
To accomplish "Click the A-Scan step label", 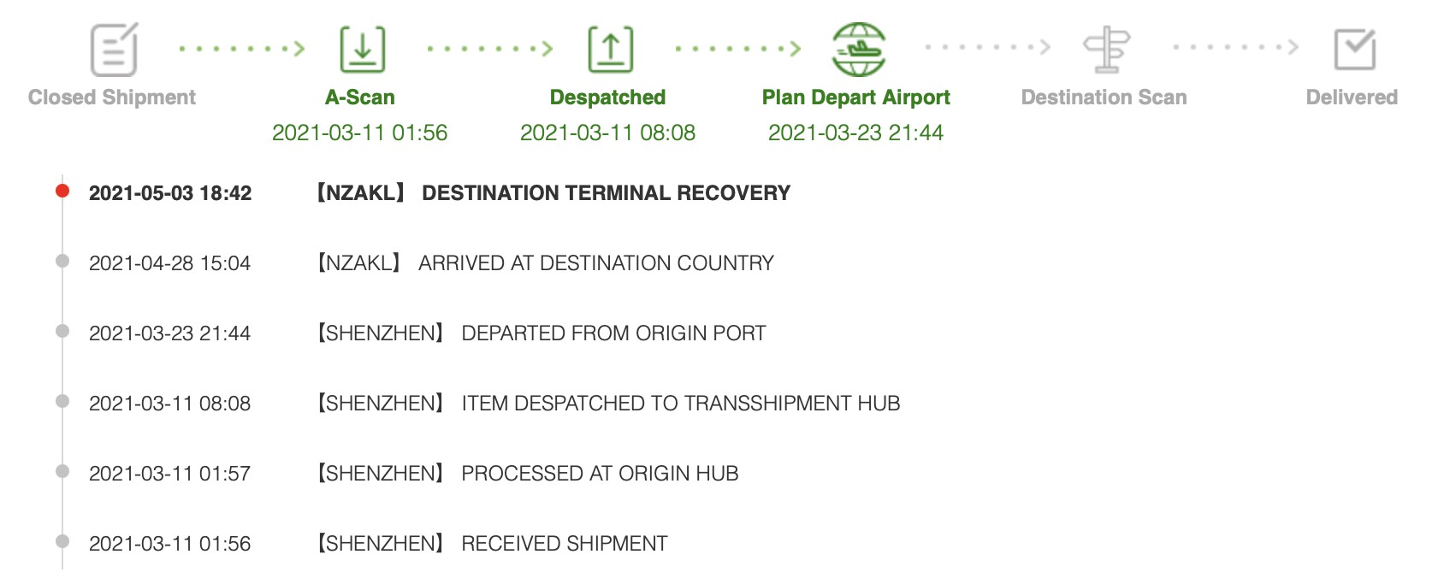I will [x=360, y=97].
